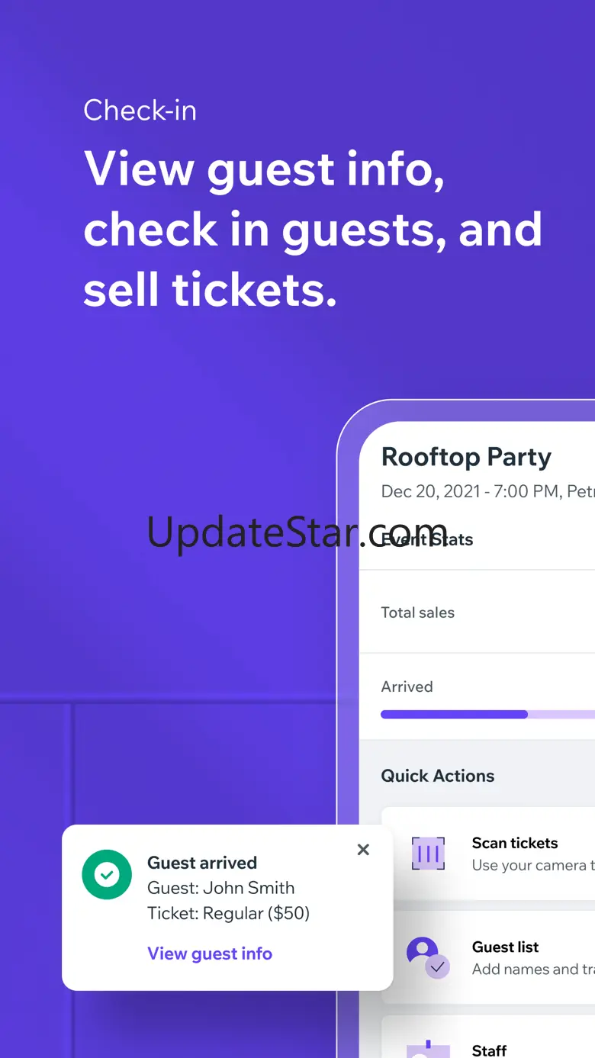595x1058 pixels.
Task: Tap the Total sales row
Action: (x=478, y=613)
